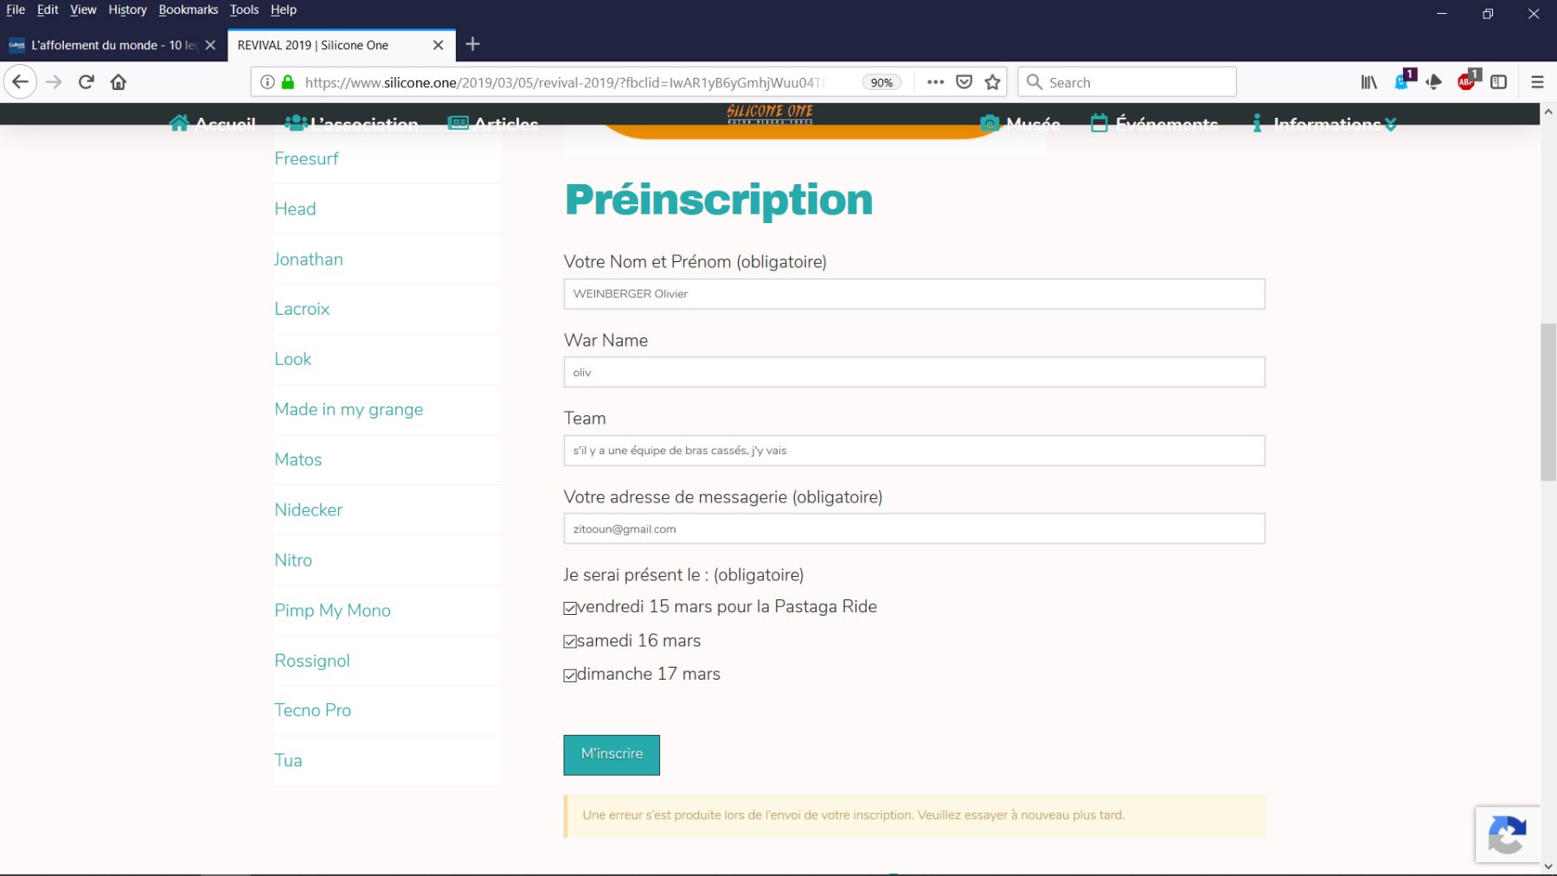Open page actions three-dot menu
Viewport: 1557px width, 876px height.
coord(935,82)
